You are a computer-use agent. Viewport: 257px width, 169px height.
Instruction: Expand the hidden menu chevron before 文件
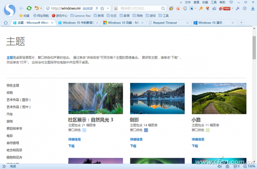click(x=181, y=2)
